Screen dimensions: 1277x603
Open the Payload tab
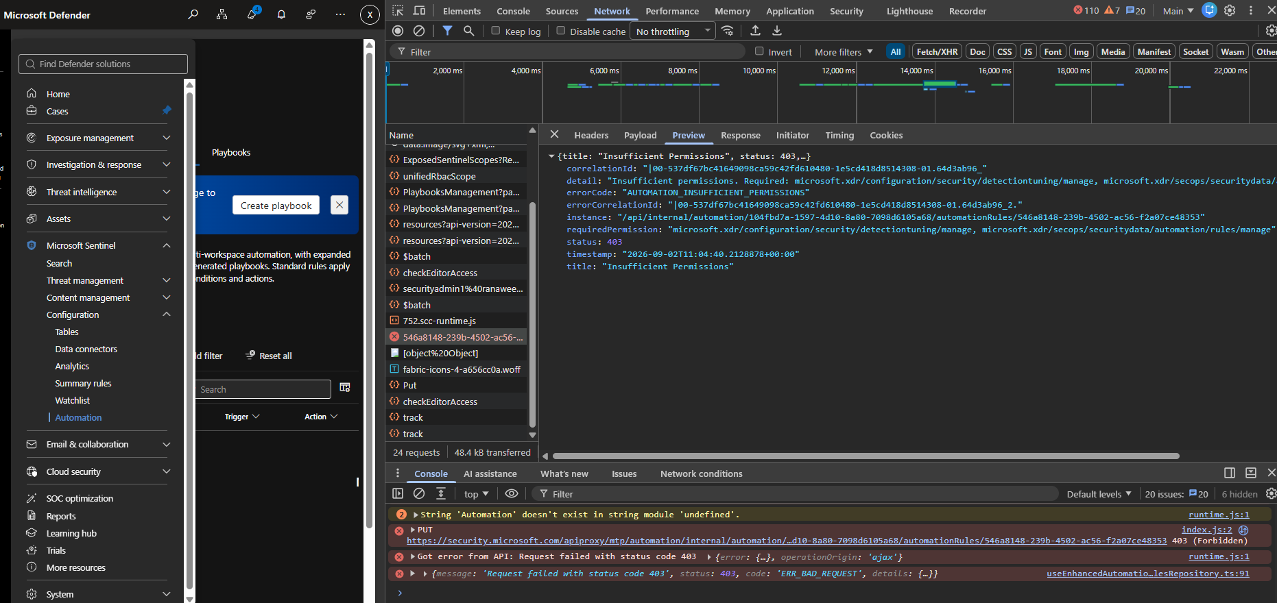pos(641,135)
